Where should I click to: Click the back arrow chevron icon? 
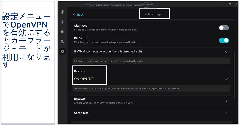click(x=74, y=14)
